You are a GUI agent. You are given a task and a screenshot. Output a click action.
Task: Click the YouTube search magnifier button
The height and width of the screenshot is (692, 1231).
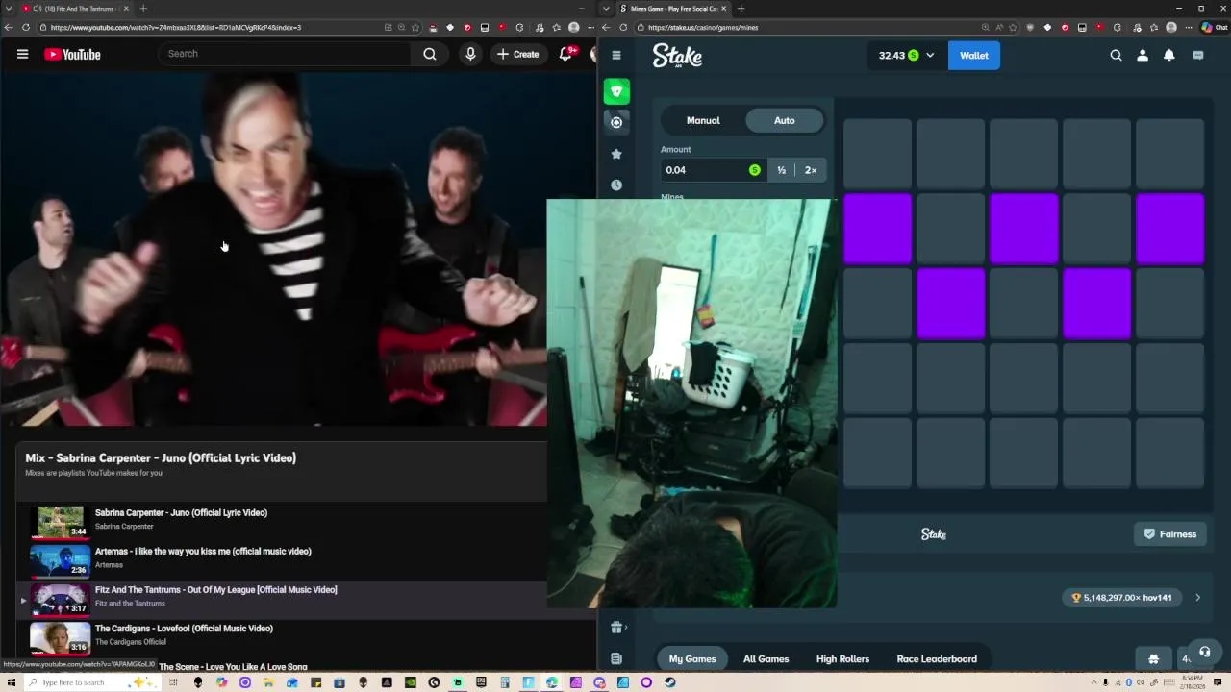pos(430,54)
